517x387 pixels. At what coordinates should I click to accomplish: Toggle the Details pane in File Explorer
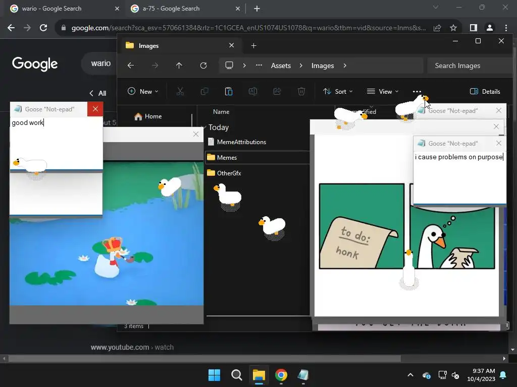(485, 92)
